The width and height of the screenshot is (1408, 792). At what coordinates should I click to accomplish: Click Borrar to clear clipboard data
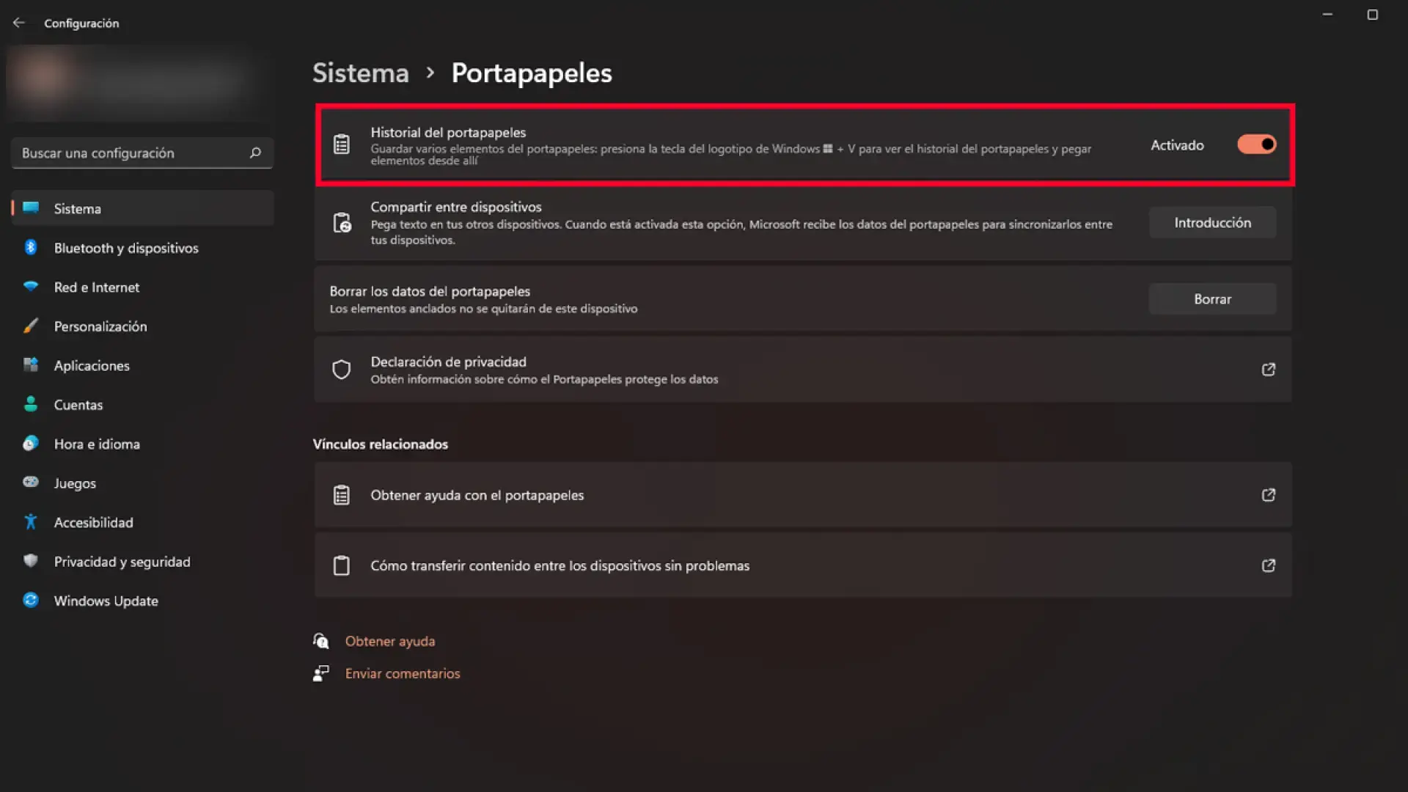coord(1211,298)
